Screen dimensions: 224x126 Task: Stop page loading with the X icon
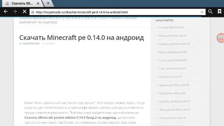click(x=24, y=12)
